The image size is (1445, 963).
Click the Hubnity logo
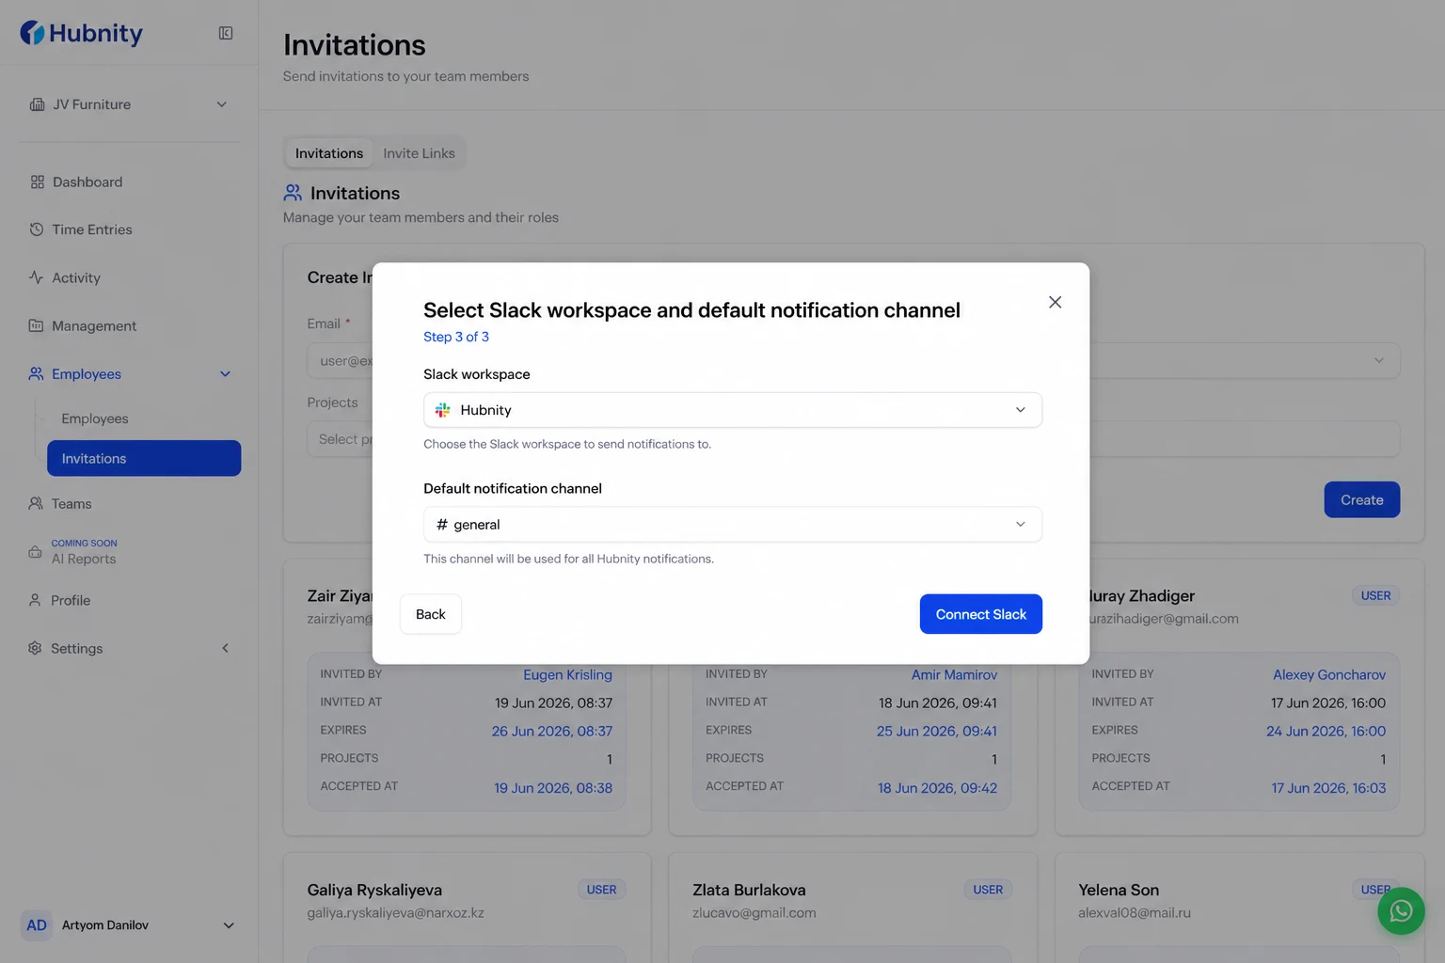[x=82, y=33]
